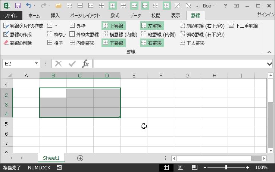Click diagonal-down border icon in quick access toolbar
The height and width of the screenshot is (172, 275).
pyautogui.click(x=188, y=6)
